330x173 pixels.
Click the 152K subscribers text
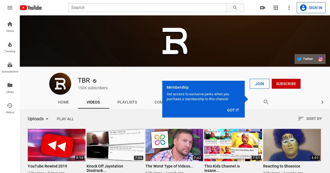93,88
